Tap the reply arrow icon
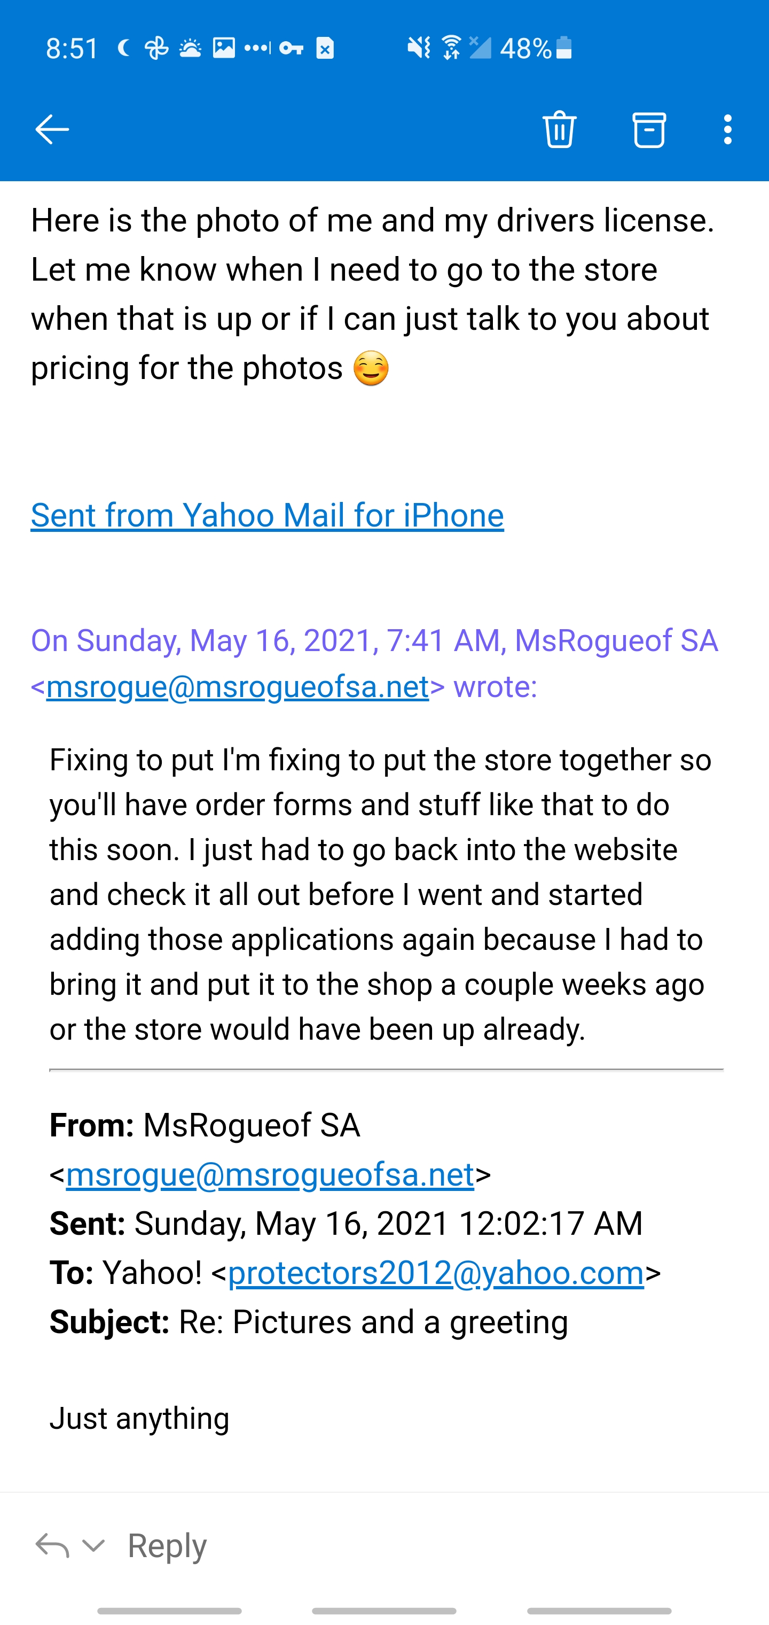The height and width of the screenshot is (1625, 769). click(x=52, y=1546)
